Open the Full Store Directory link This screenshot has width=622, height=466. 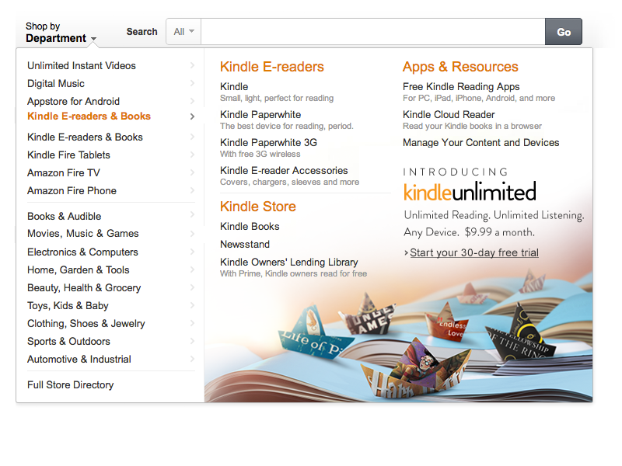click(x=70, y=384)
